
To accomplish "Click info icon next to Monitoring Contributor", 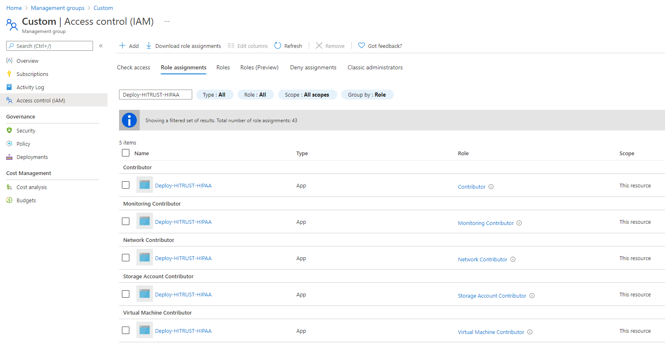I will (x=519, y=223).
